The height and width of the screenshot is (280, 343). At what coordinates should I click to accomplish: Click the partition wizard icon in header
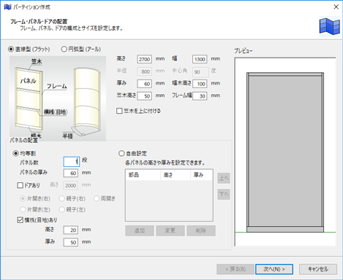click(330, 26)
